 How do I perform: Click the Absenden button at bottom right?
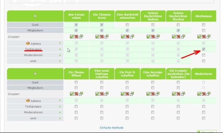(x=207, y=132)
